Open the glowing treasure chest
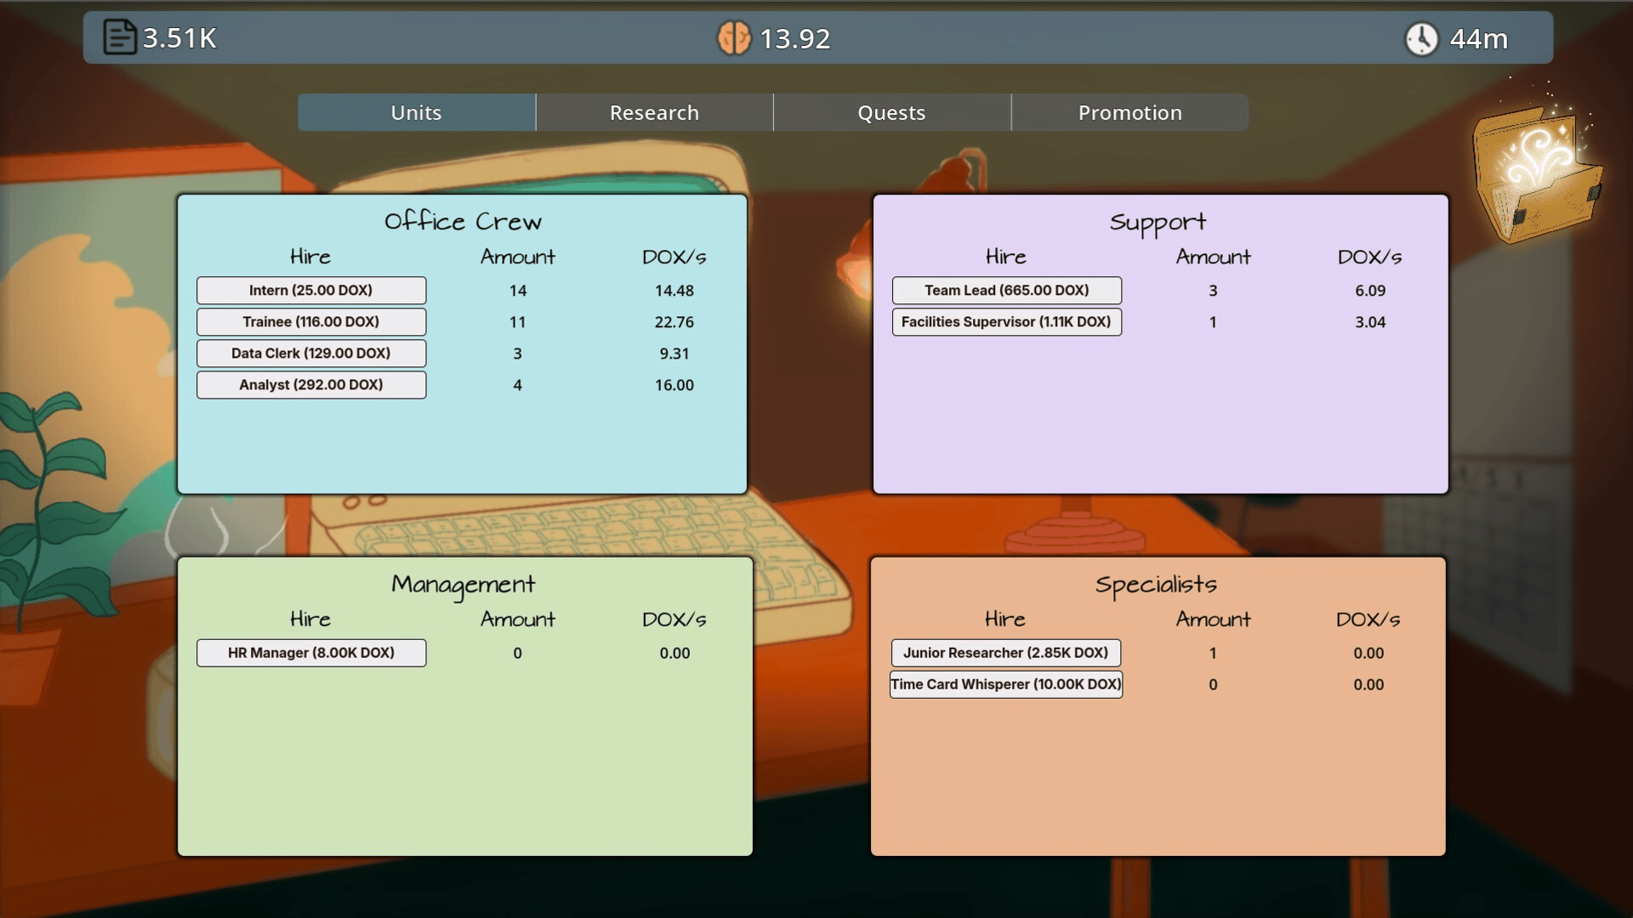 (1537, 174)
